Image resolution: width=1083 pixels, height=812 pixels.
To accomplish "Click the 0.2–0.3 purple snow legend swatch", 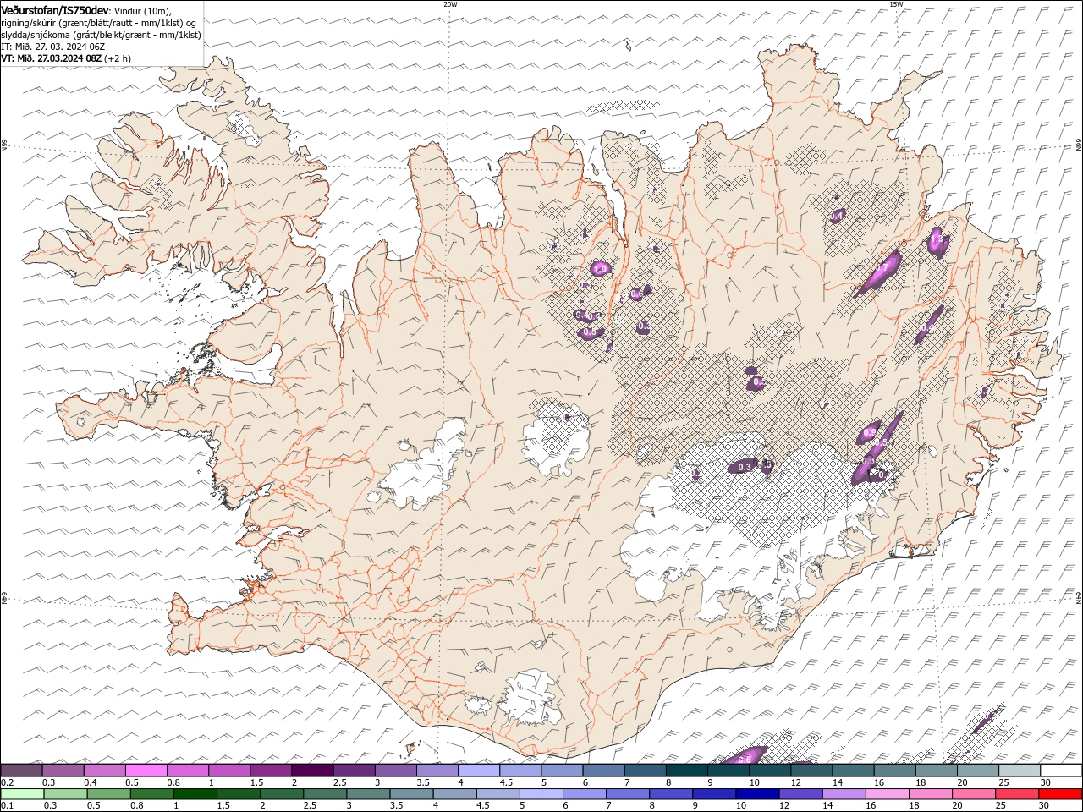I will point(22,771).
